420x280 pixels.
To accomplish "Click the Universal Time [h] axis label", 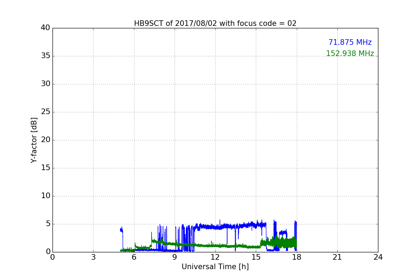I will tap(215, 267).
